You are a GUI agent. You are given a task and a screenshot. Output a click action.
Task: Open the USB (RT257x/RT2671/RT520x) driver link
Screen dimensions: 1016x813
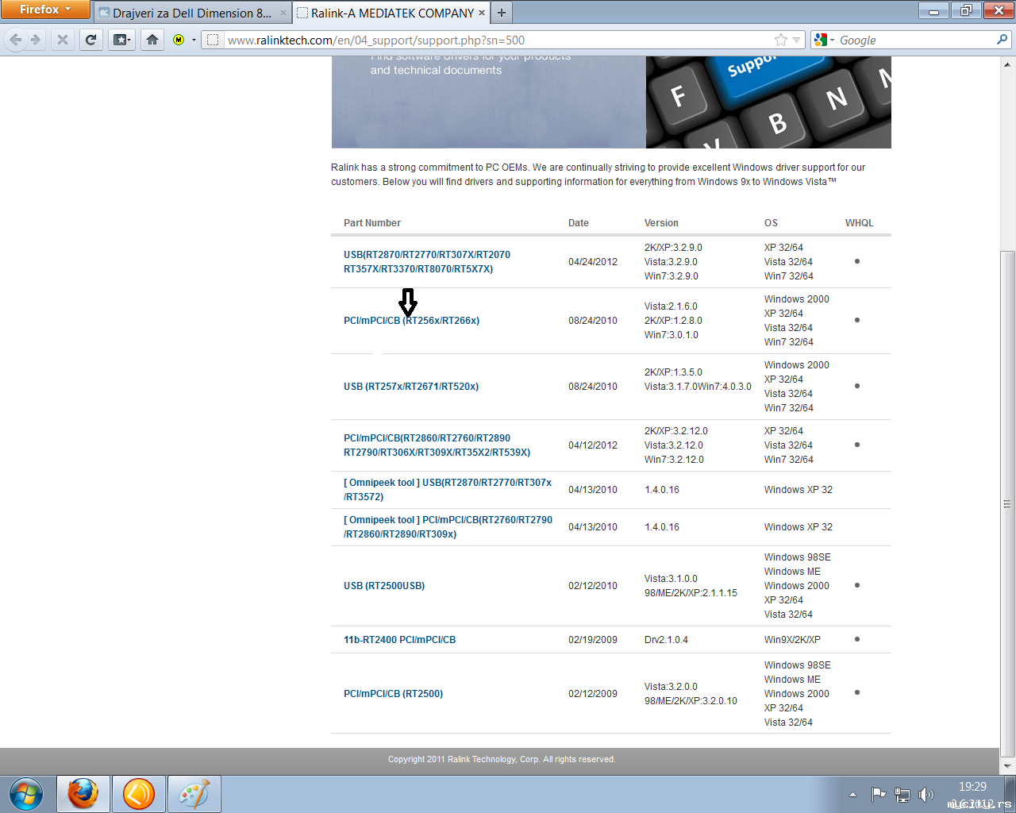click(x=411, y=387)
